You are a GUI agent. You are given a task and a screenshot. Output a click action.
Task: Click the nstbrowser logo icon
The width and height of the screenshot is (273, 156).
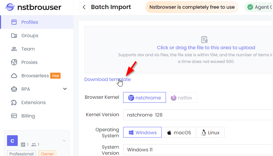[10, 7]
